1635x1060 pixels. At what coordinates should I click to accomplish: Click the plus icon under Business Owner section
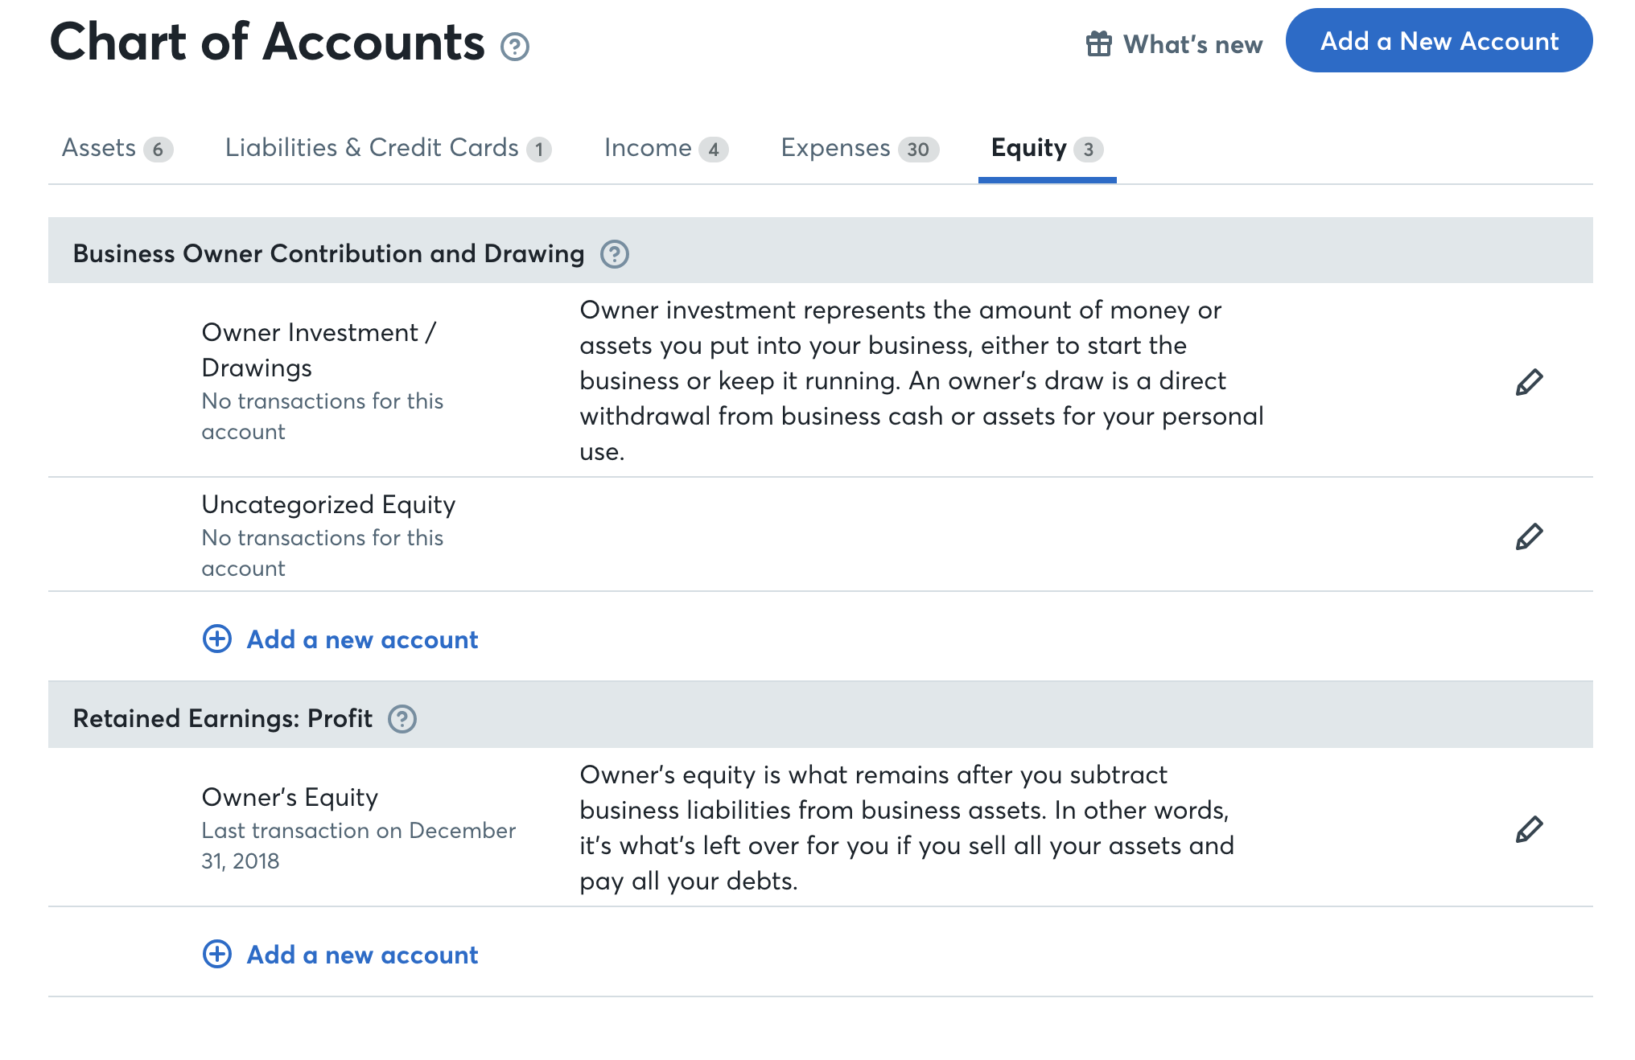216,639
